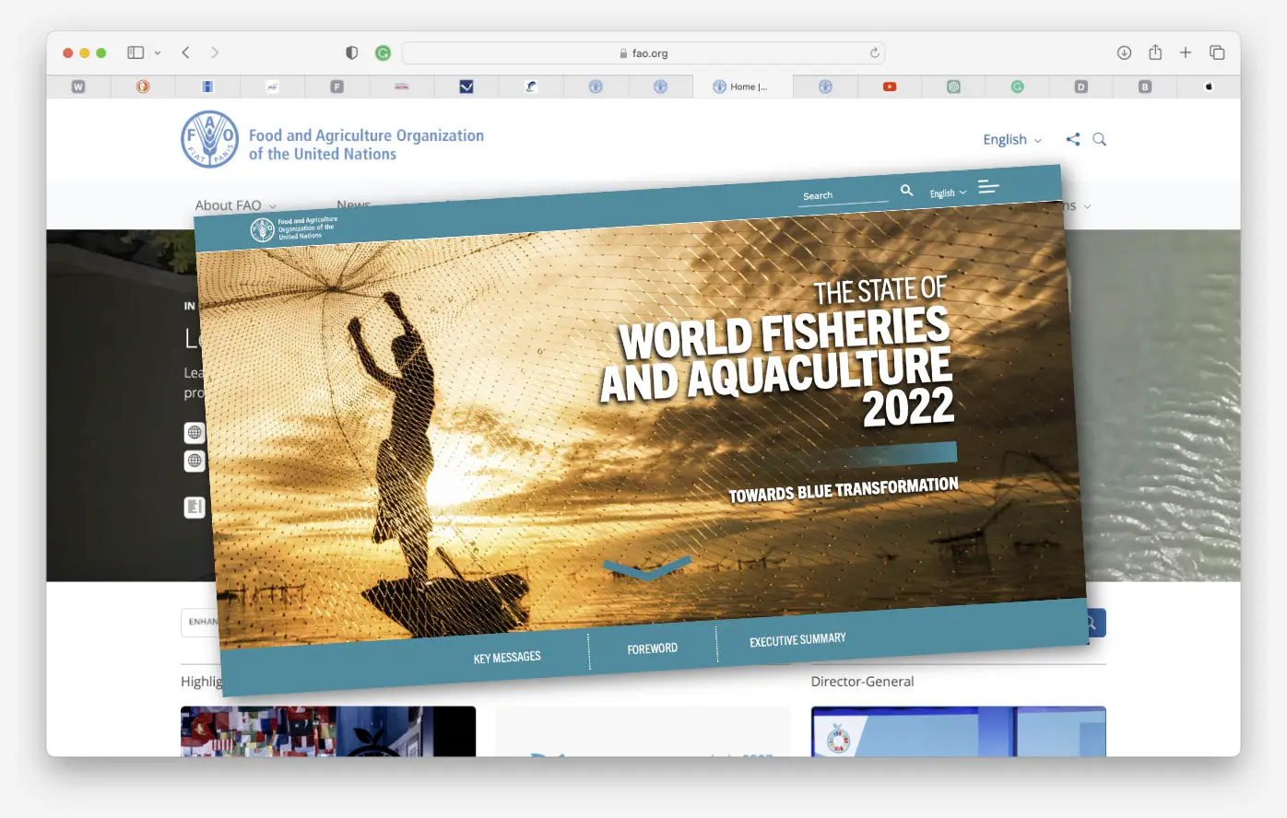Click the Director-General heading
The width and height of the screenshot is (1287, 818).
862,682
